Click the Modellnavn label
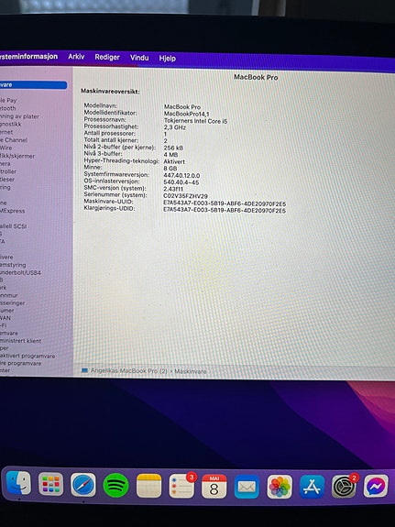 101,105
